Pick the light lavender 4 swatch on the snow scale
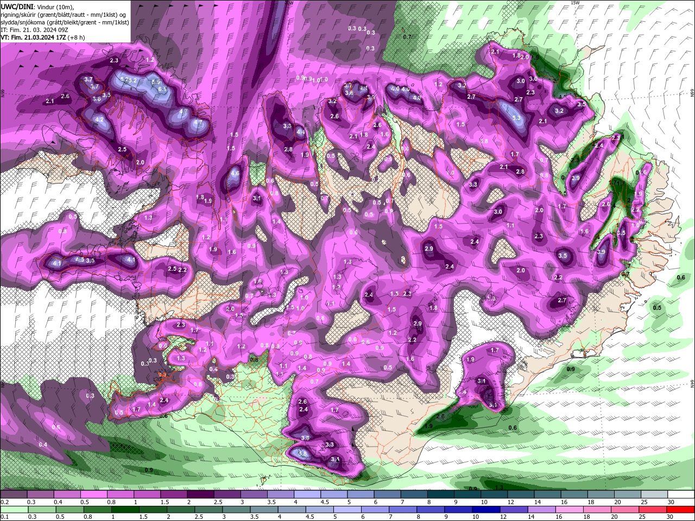 (307, 494)
